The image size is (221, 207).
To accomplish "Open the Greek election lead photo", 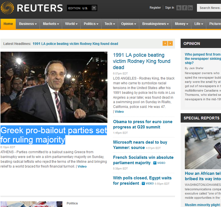I will 54,87.
